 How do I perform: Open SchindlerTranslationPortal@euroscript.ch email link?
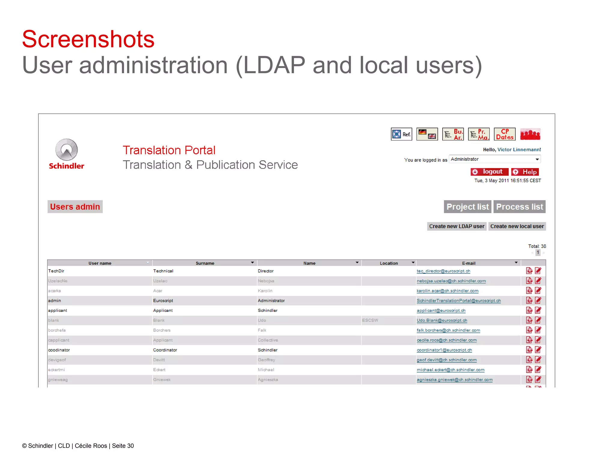[459, 301]
